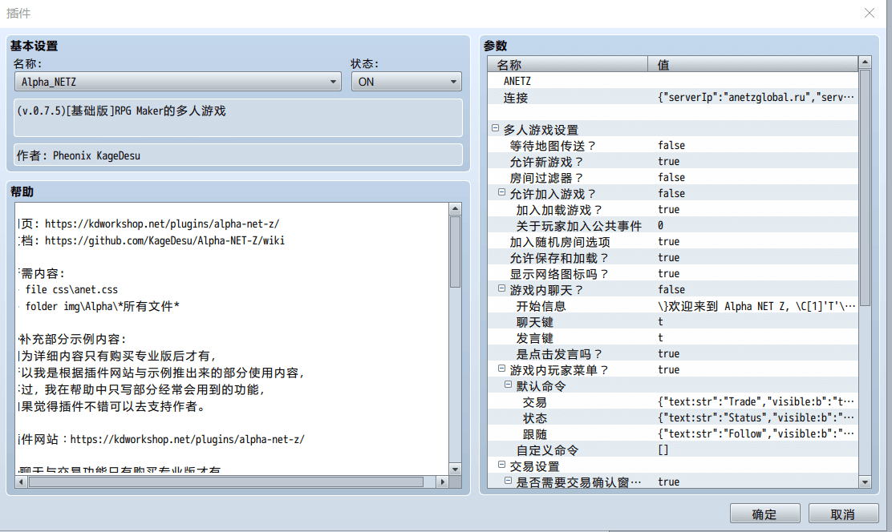Select the 聊天键 parameter row

click(x=673, y=322)
